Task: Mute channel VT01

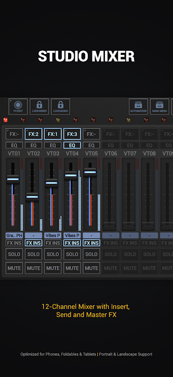Action: point(14,268)
